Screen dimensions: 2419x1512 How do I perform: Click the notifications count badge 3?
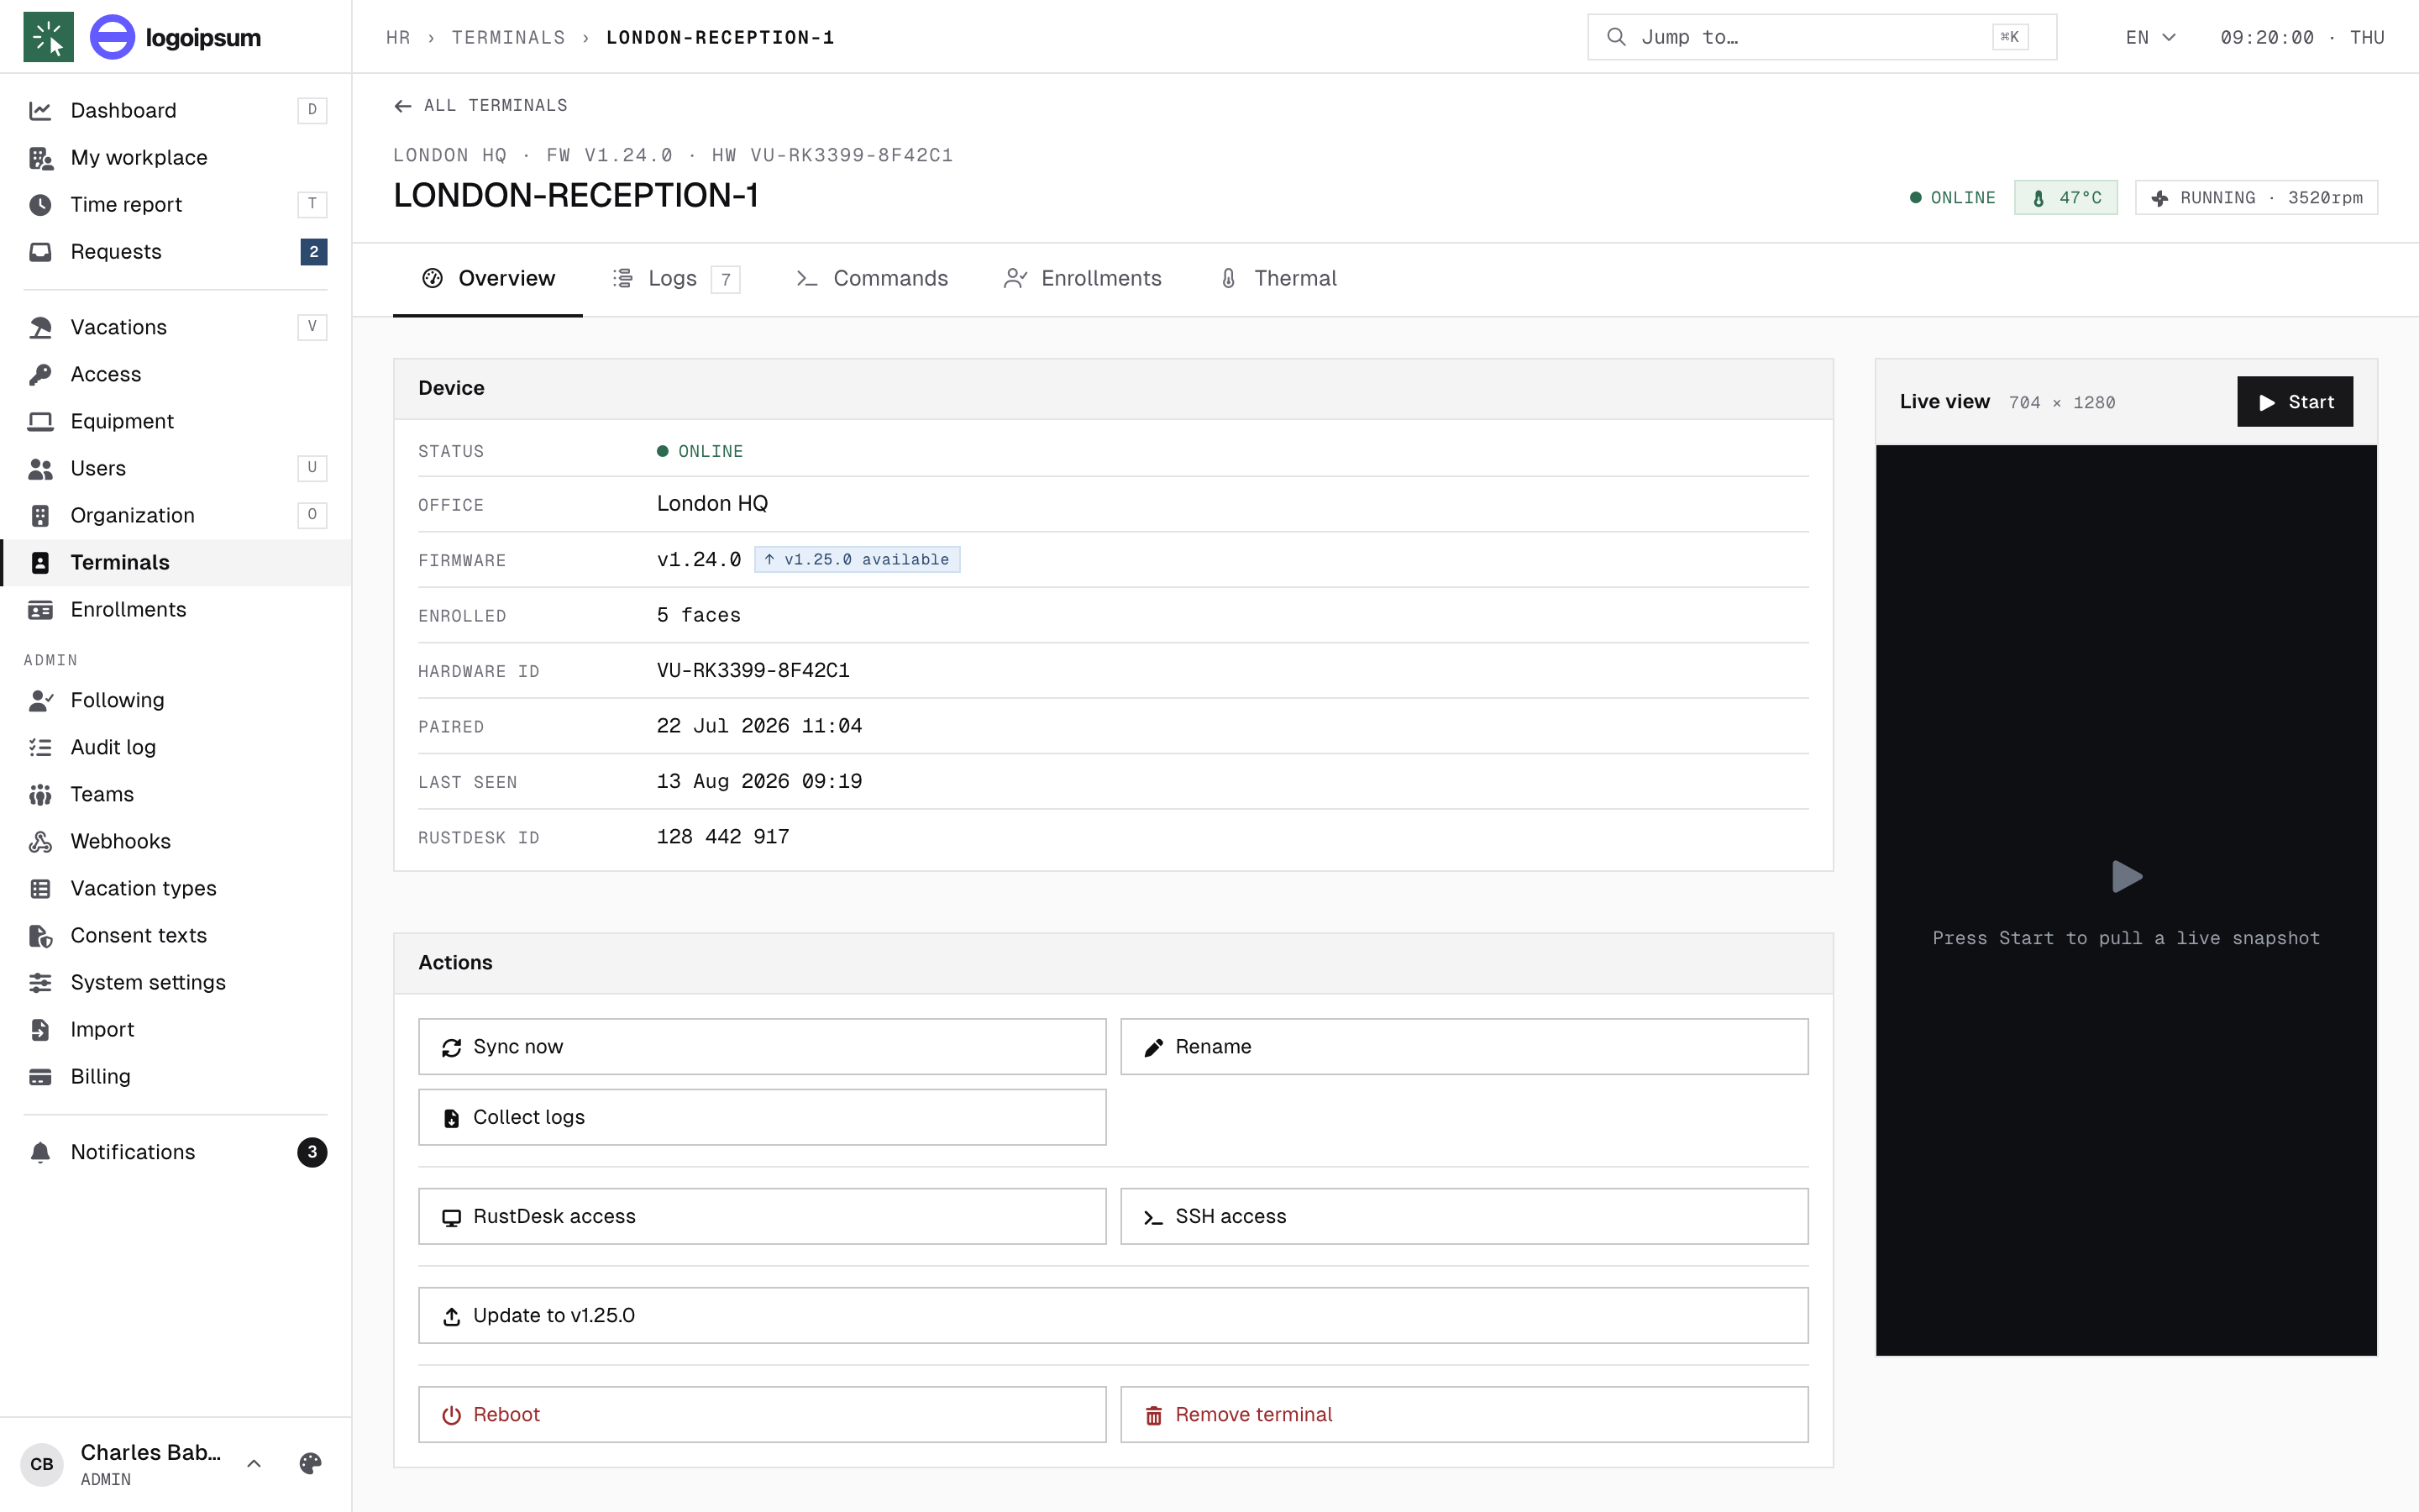pyautogui.click(x=312, y=1152)
